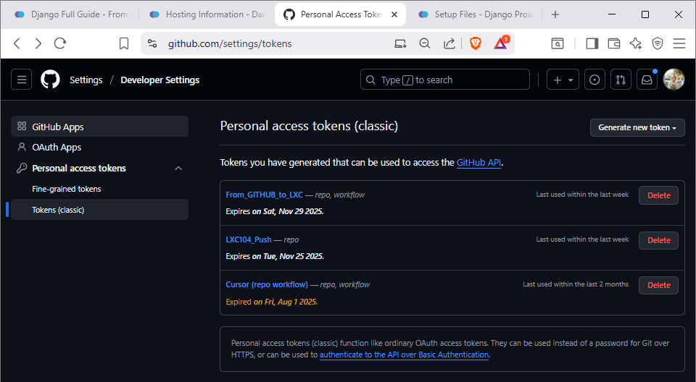Open the LXC104_Push token

click(x=249, y=239)
